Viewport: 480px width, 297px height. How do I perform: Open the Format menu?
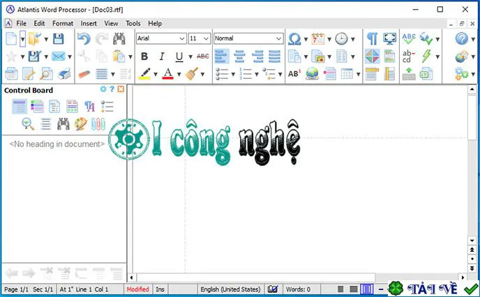[63, 23]
